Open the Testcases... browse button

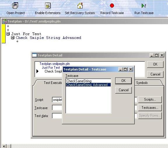tap(150, 108)
